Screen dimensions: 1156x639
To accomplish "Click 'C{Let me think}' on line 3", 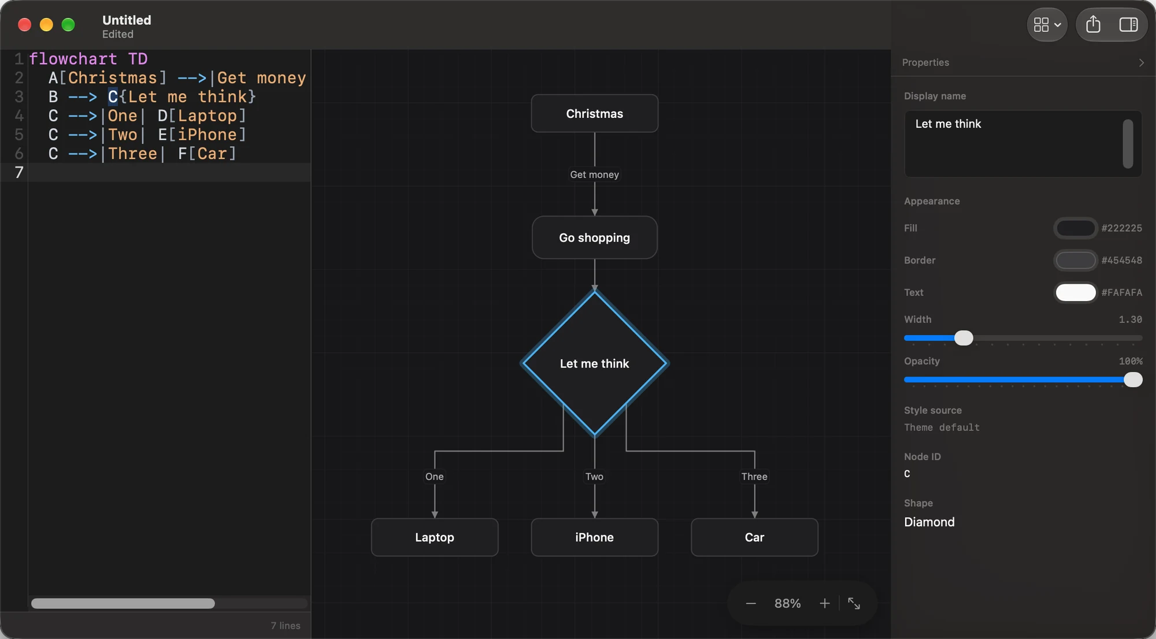I will click(x=182, y=97).
